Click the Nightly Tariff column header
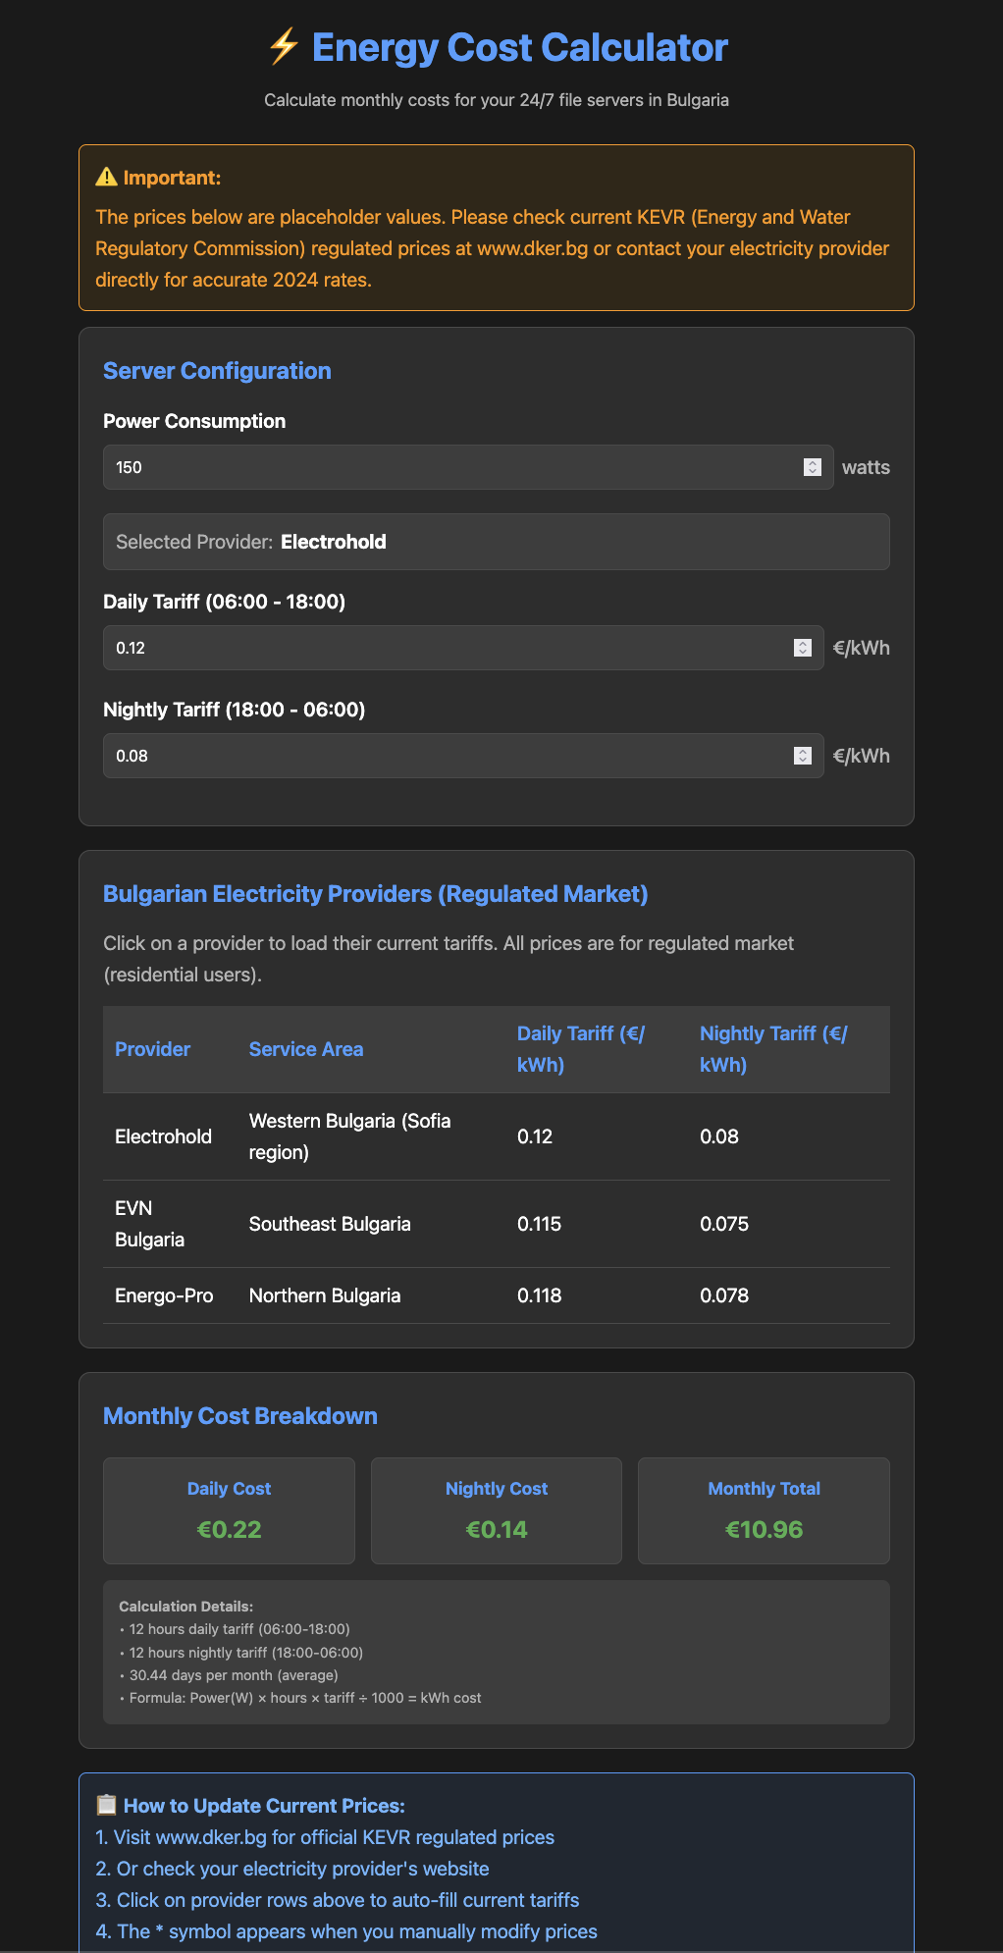Screen dimensions: 1003x1953 (773, 1049)
